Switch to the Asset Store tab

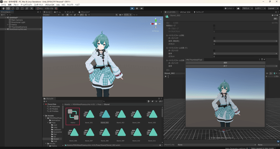click(84, 12)
